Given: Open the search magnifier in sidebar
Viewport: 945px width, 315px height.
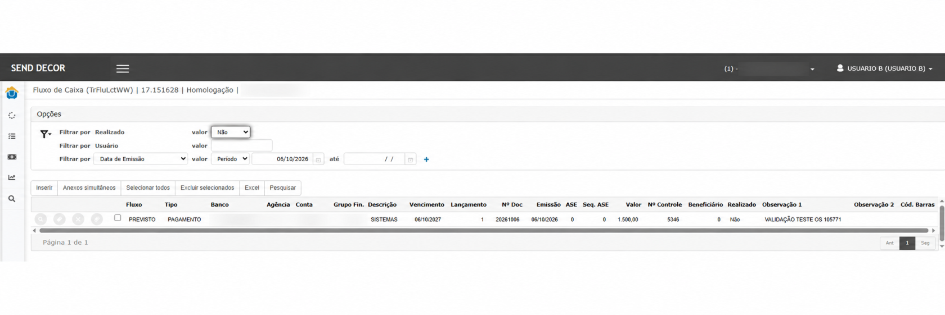Looking at the screenshot, I should [x=12, y=199].
